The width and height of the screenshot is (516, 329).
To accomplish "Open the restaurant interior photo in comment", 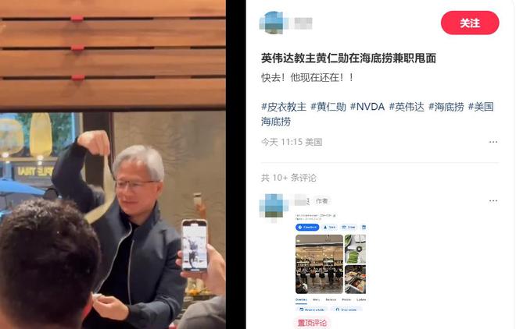I will 319,264.
